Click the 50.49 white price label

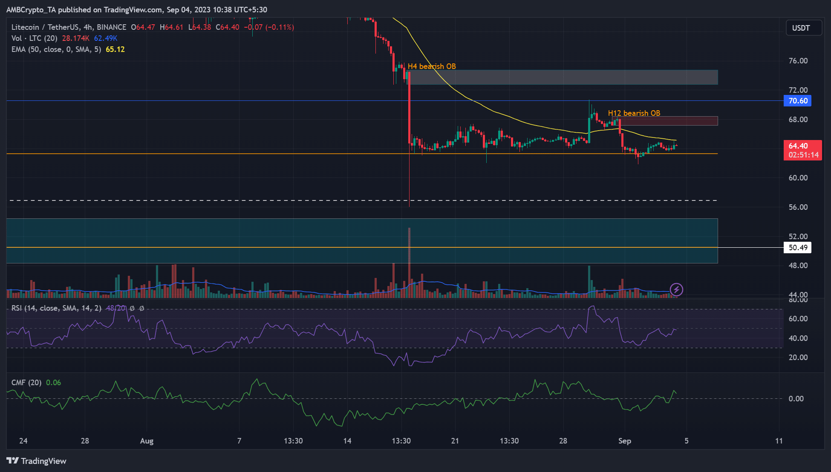pos(797,248)
